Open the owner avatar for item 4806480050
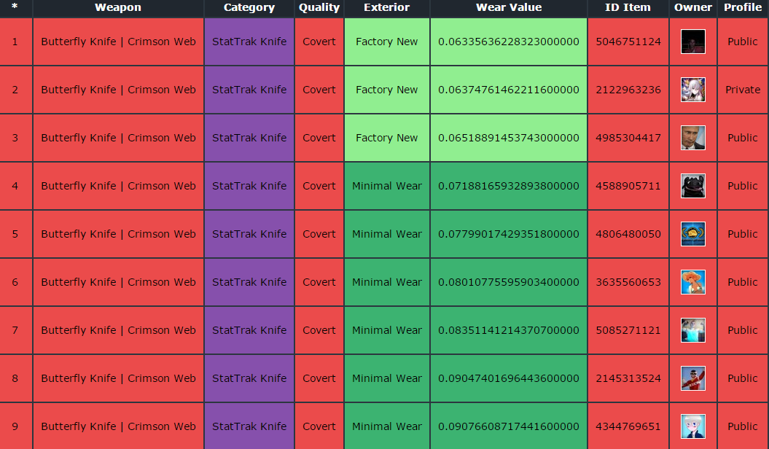Image resolution: width=769 pixels, height=449 pixels. pos(693,234)
